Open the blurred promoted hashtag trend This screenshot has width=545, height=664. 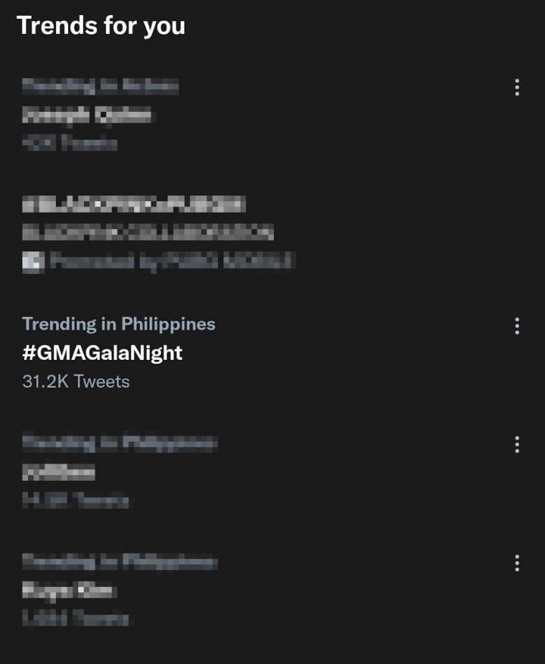tap(134, 203)
